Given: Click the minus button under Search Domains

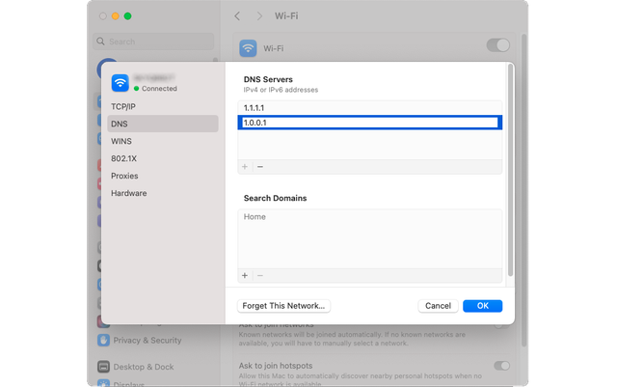Looking at the screenshot, I should click(x=259, y=275).
